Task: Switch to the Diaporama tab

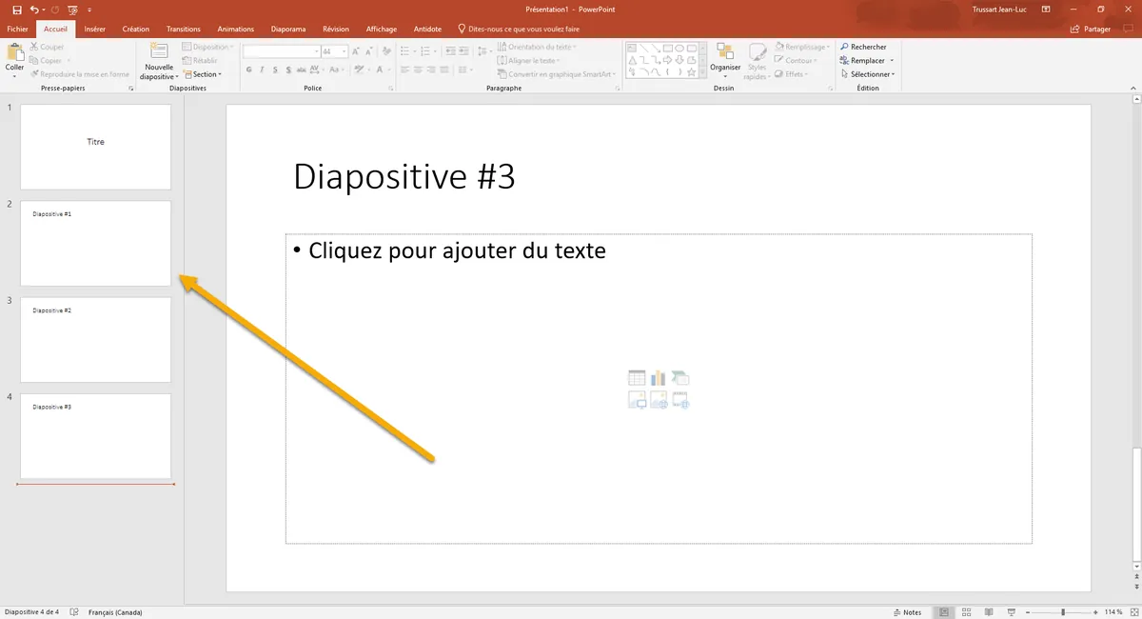Action: coord(288,30)
